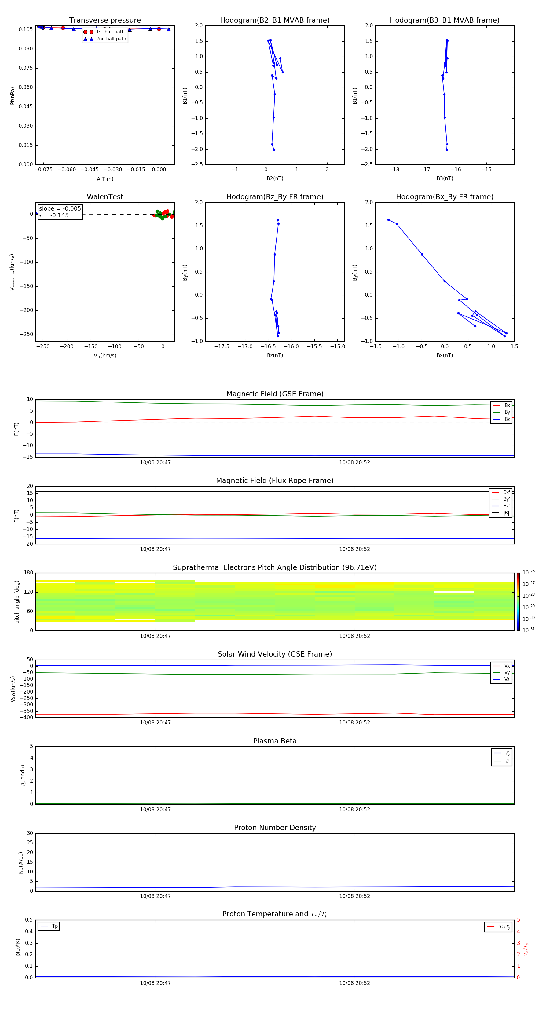
Task: Click the "Bz'" legend entry
Action: pos(501,506)
